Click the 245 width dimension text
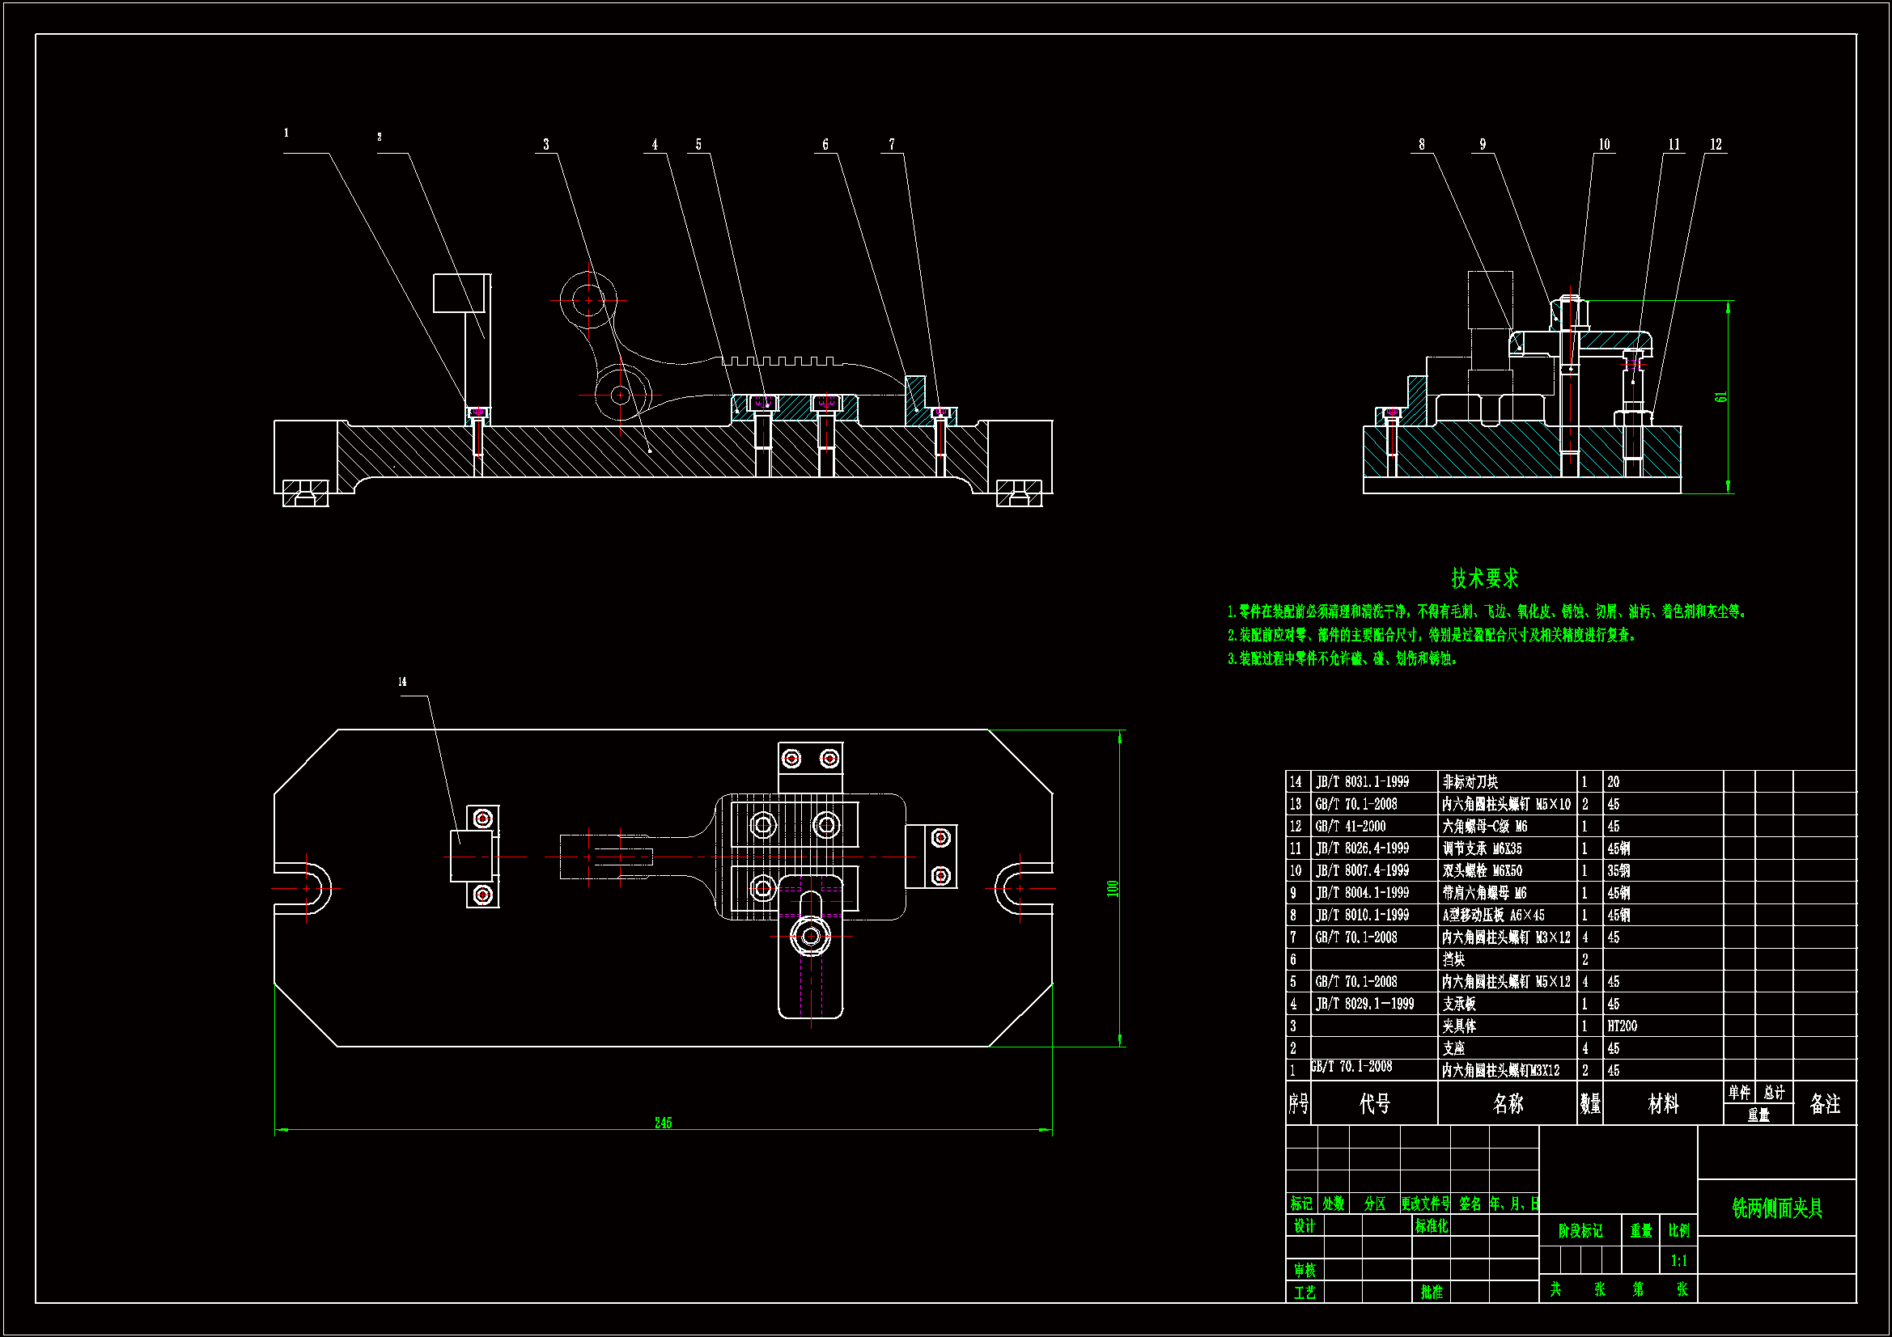This screenshot has height=1337, width=1892. 663,1122
